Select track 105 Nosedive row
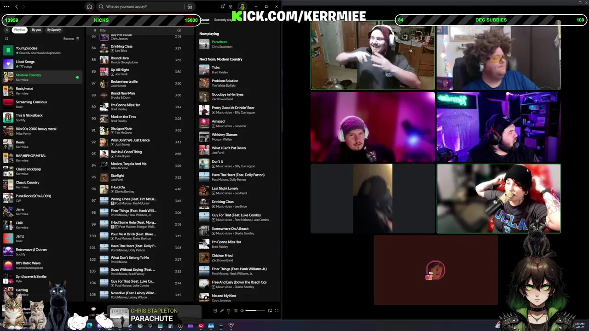The height and width of the screenshot is (331, 589). click(x=140, y=295)
